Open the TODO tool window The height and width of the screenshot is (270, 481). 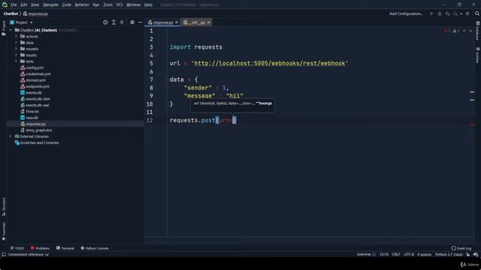tap(17, 248)
